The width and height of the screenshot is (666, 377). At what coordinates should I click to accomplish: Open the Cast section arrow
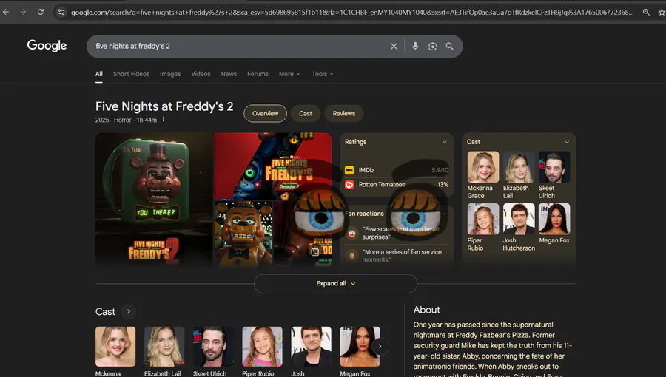128,312
